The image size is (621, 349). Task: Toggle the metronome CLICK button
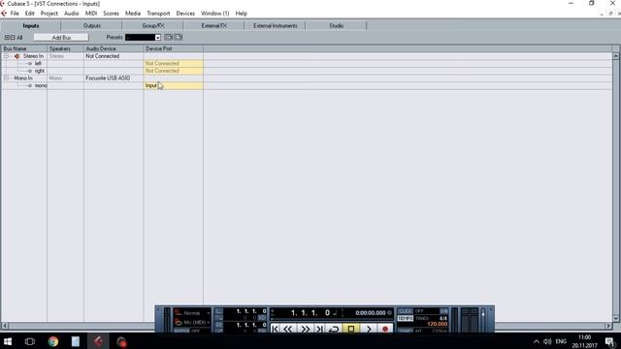click(406, 311)
